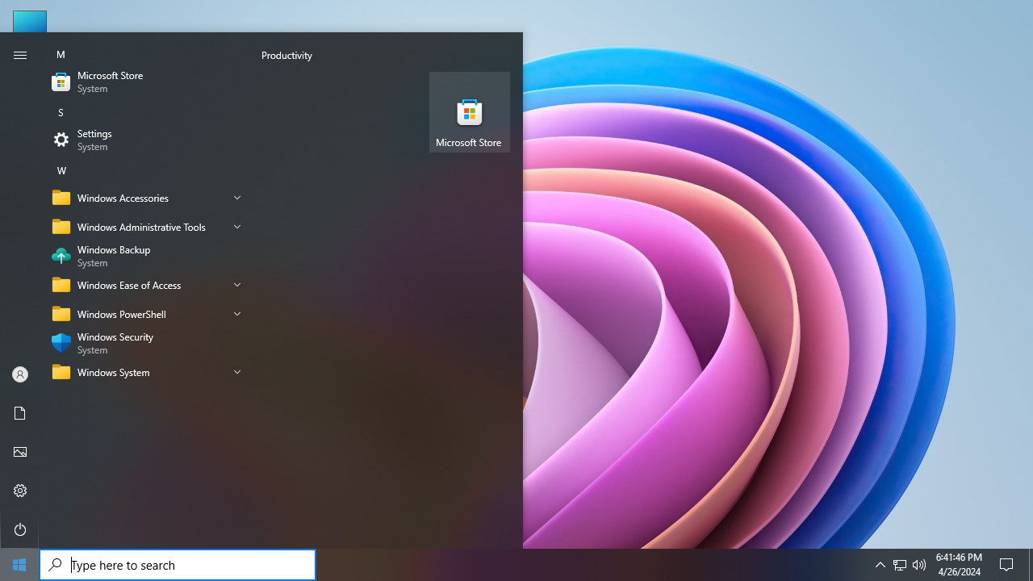Open Windows Security app entry
The width and height of the screenshot is (1033, 581).
pos(147,343)
